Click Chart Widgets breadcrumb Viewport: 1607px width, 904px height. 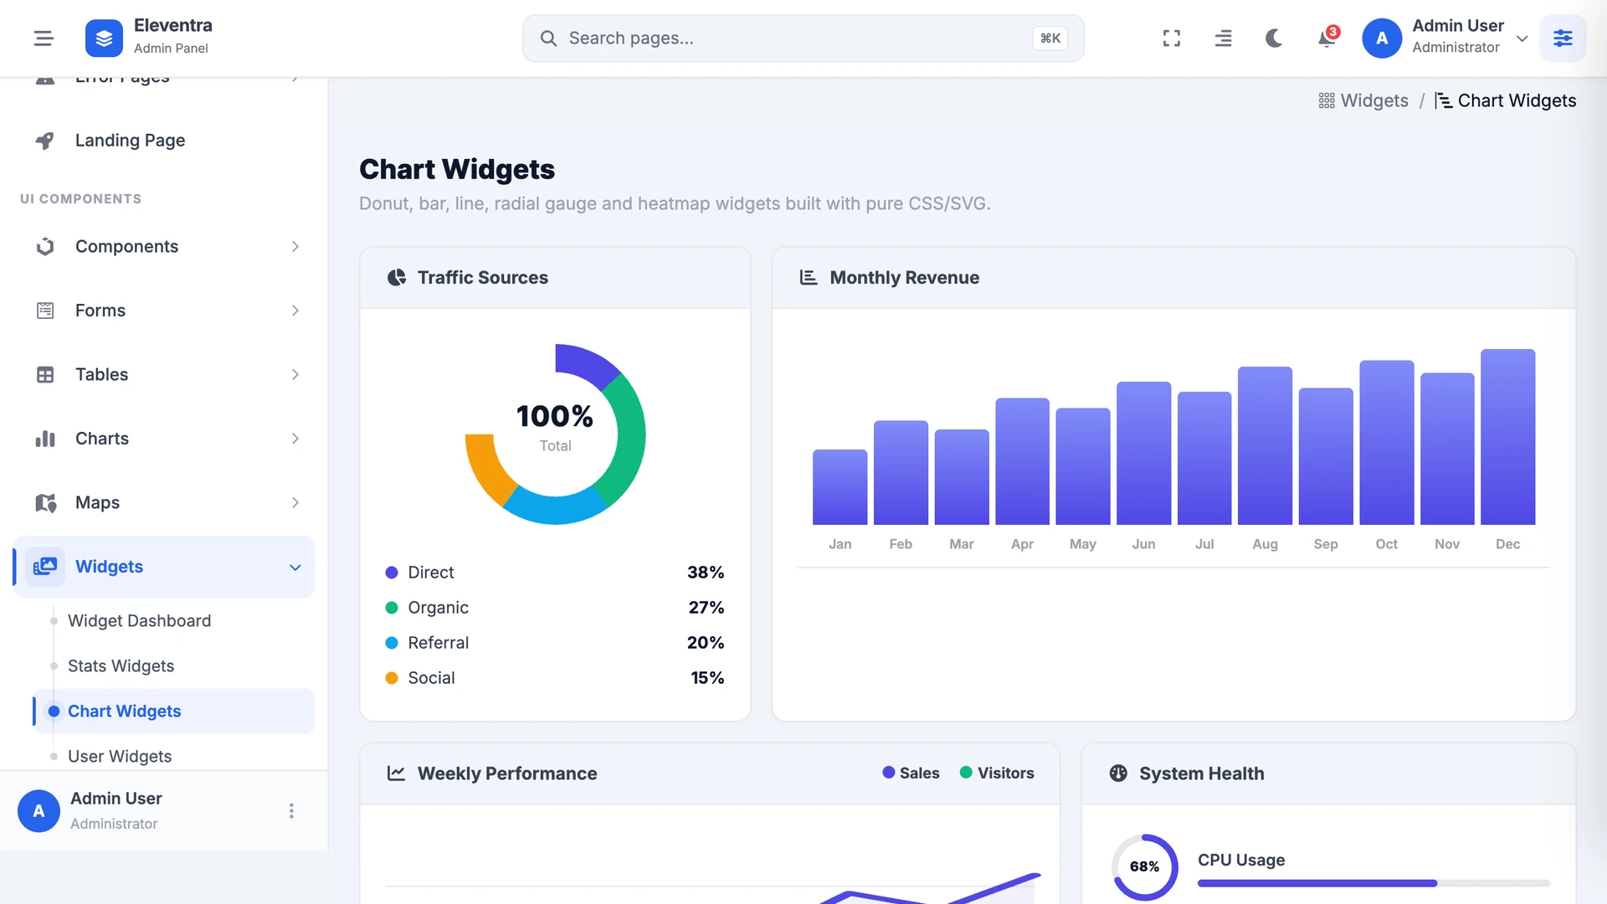[1506, 100]
